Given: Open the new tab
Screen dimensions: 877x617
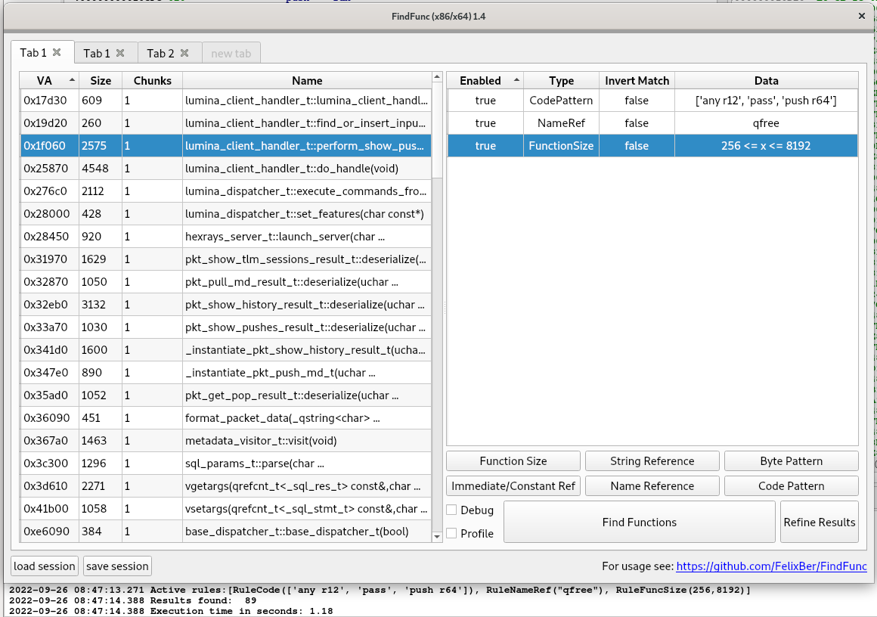Looking at the screenshot, I should (x=231, y=53).
